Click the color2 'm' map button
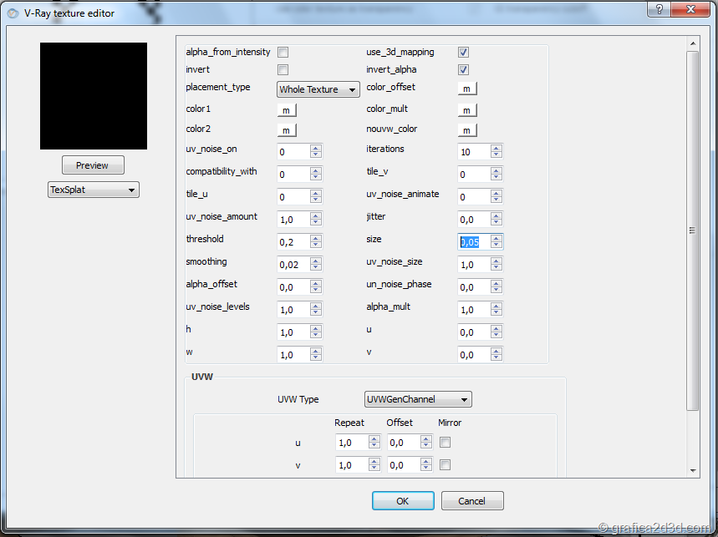 tap(287, 130)
